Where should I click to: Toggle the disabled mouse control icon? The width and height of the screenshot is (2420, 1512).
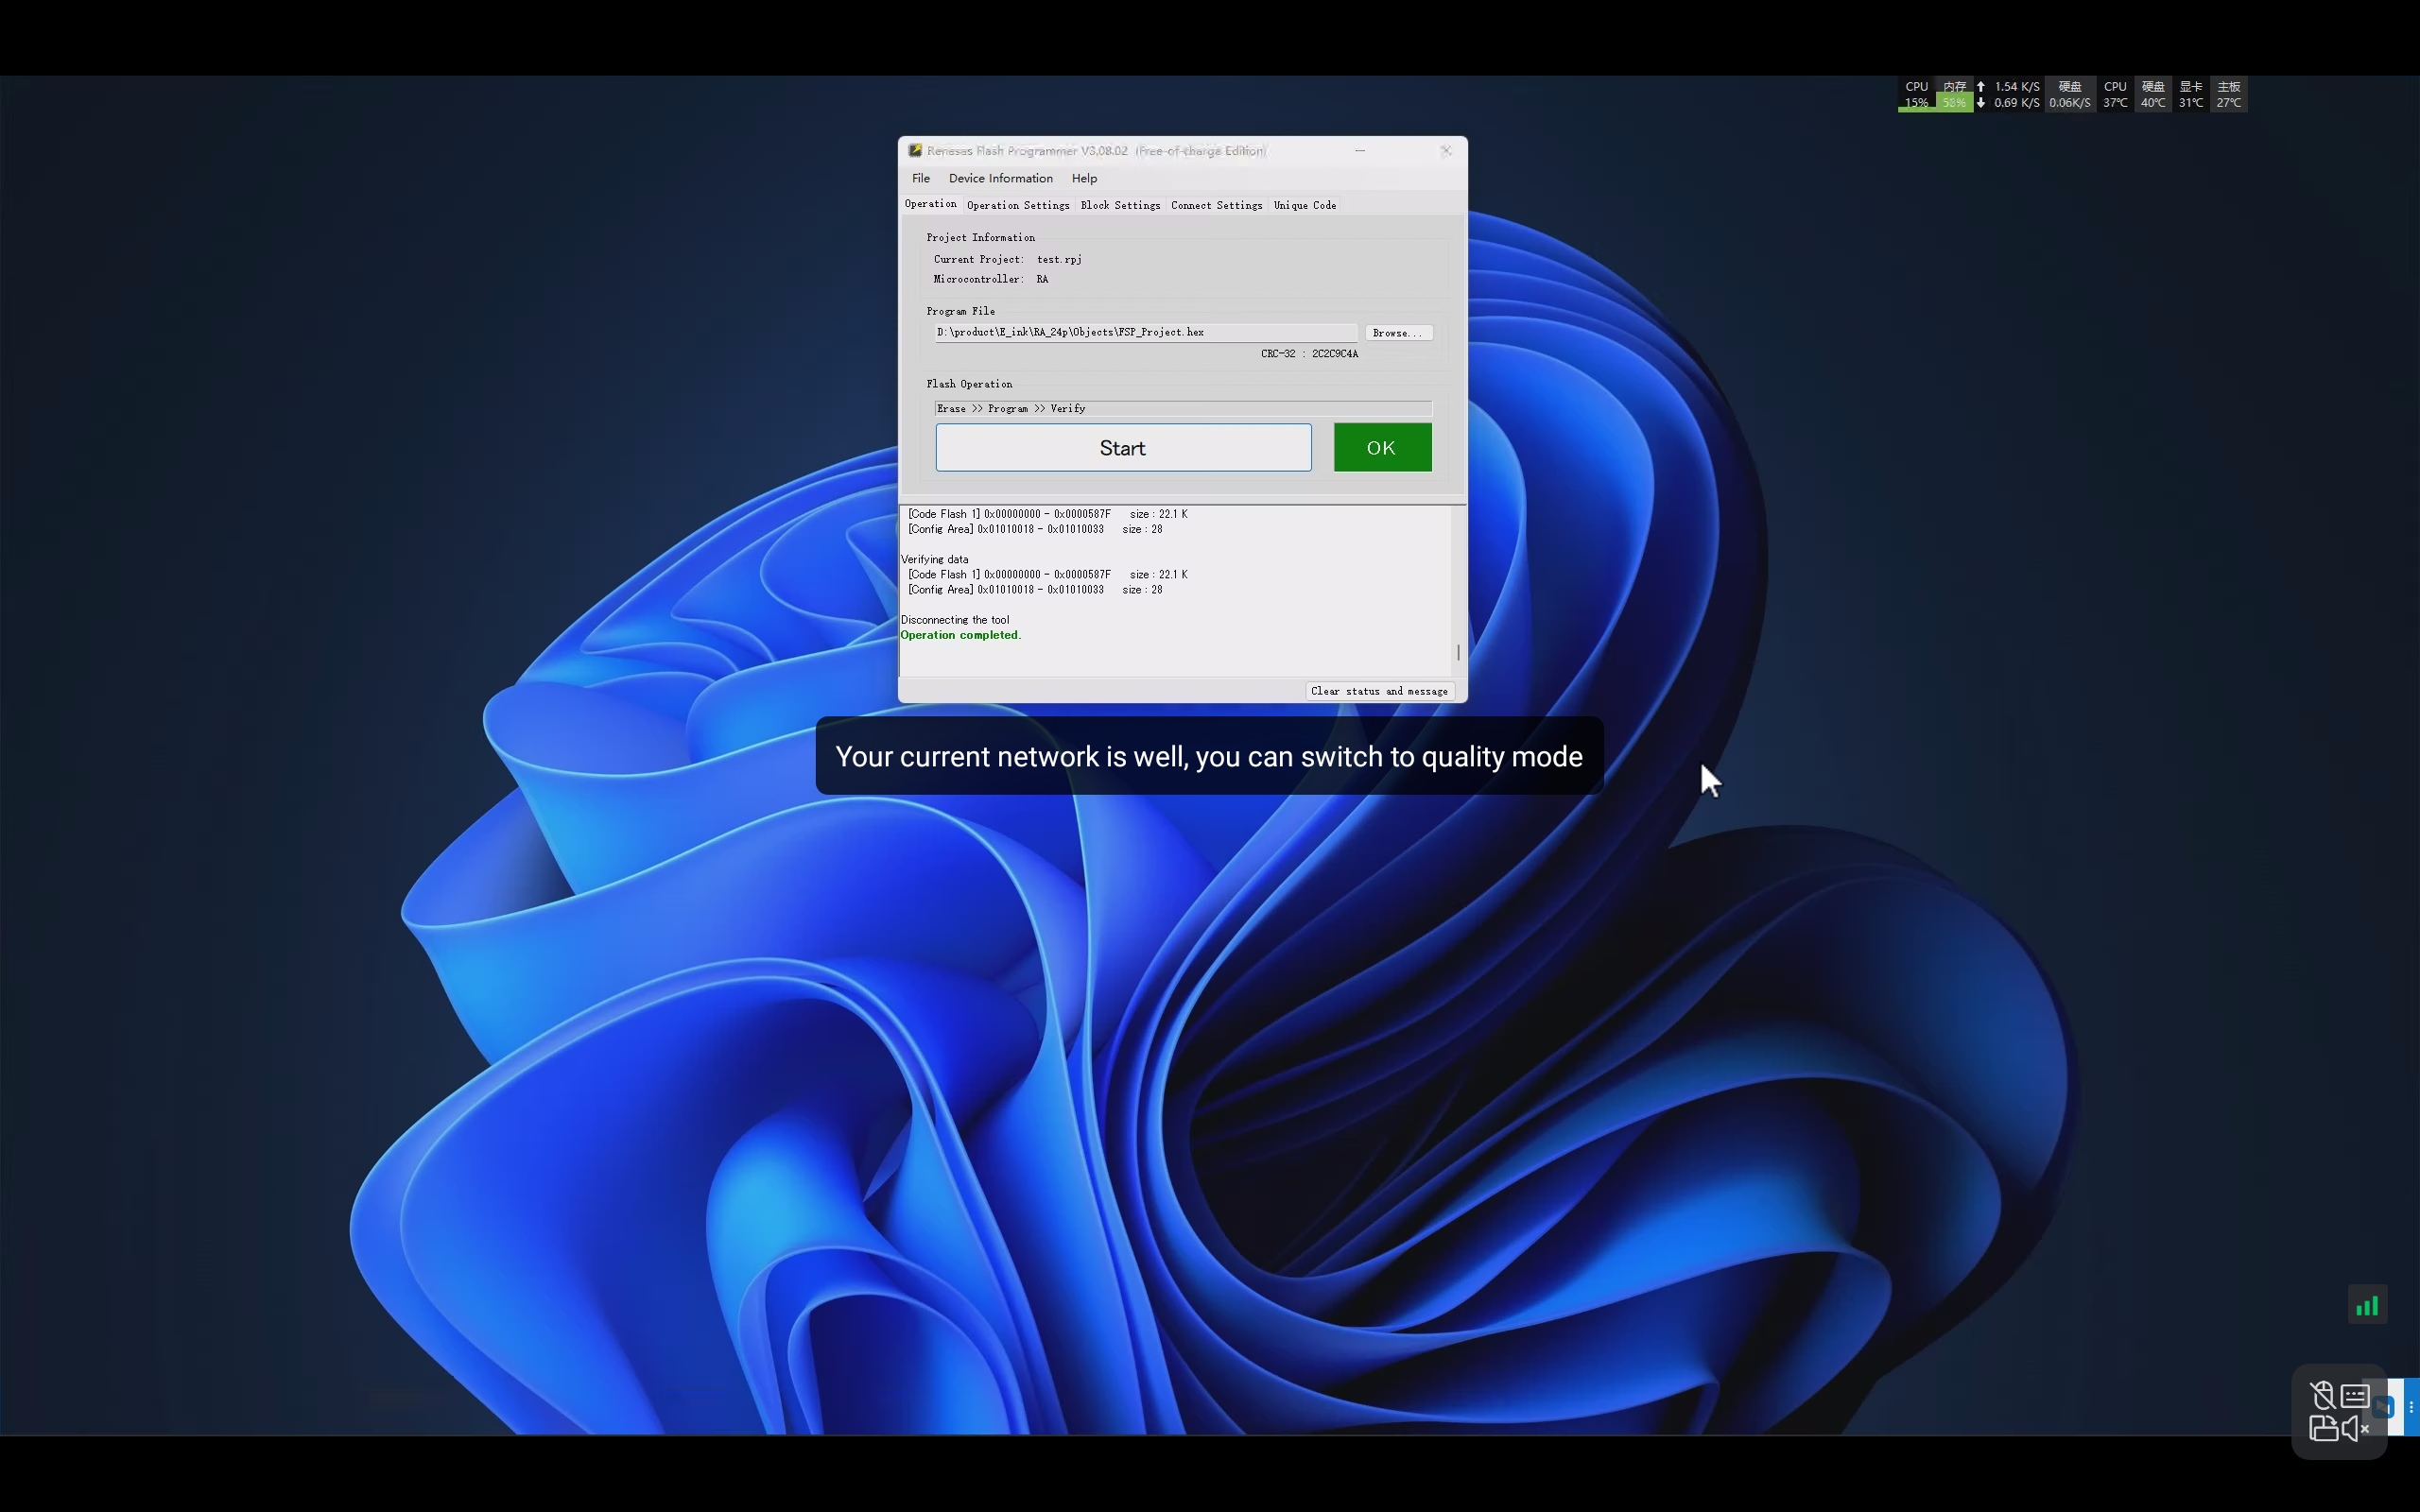click(x=2322, y=1395)
